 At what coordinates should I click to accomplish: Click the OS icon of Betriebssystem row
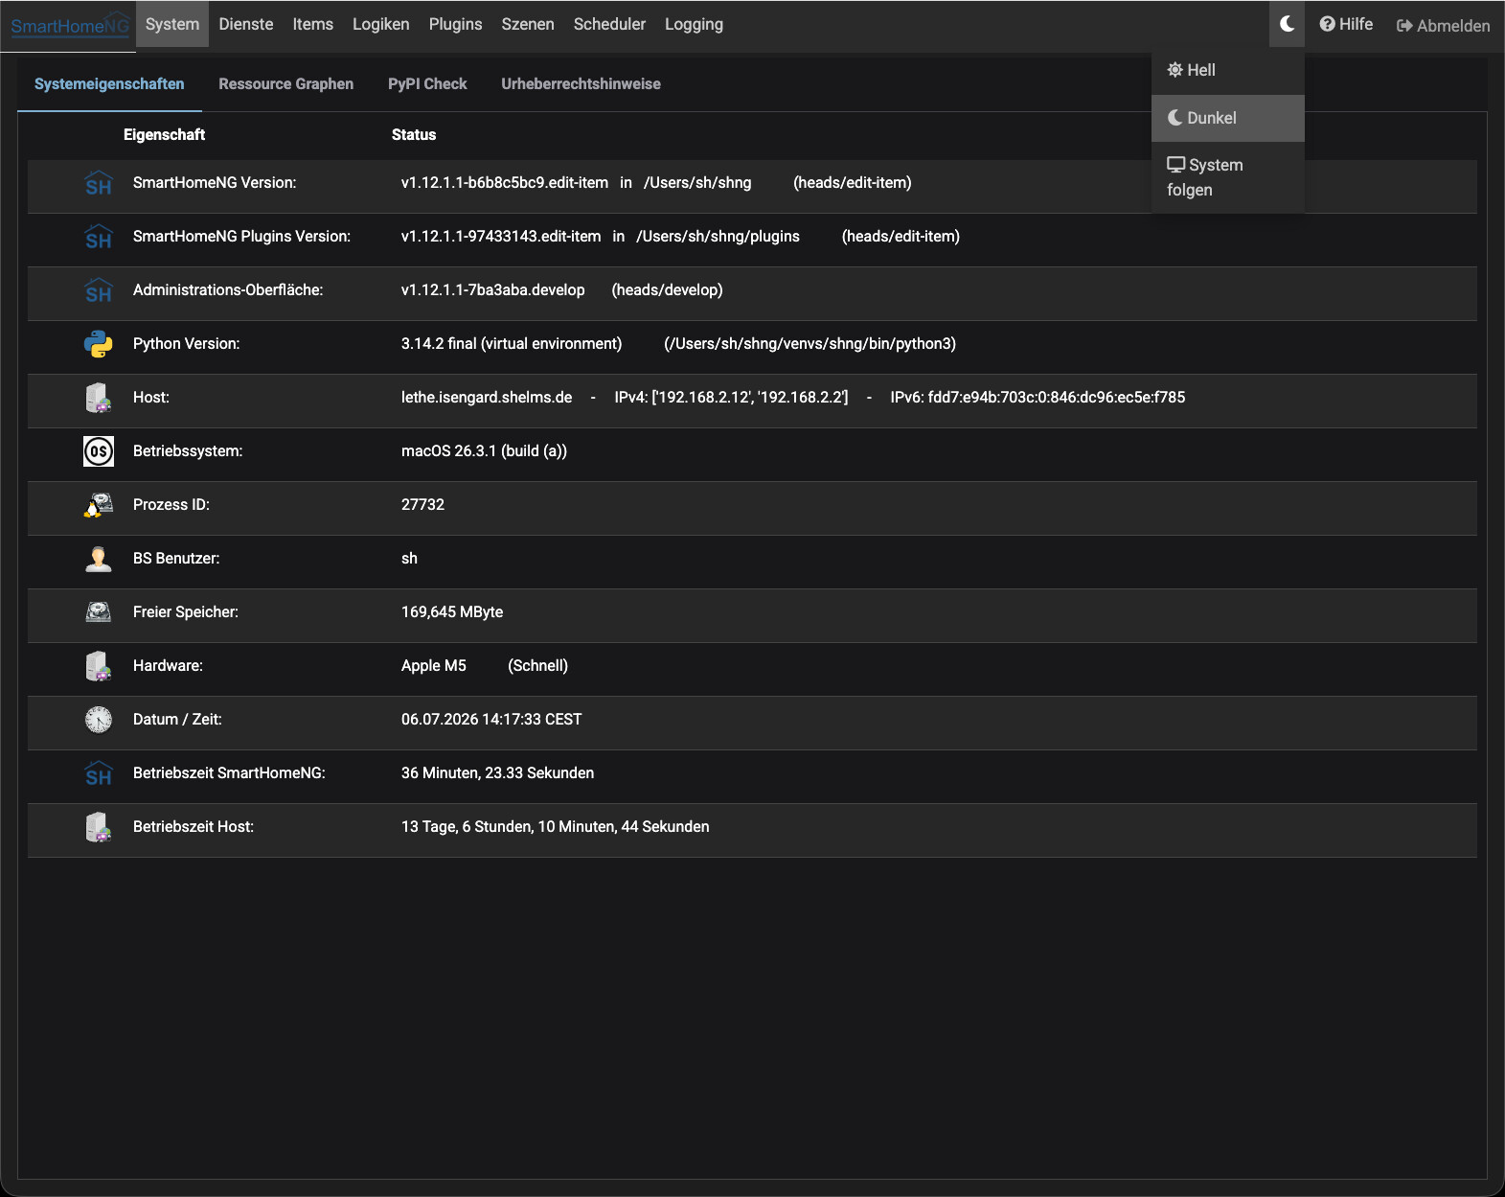point(99,451)
